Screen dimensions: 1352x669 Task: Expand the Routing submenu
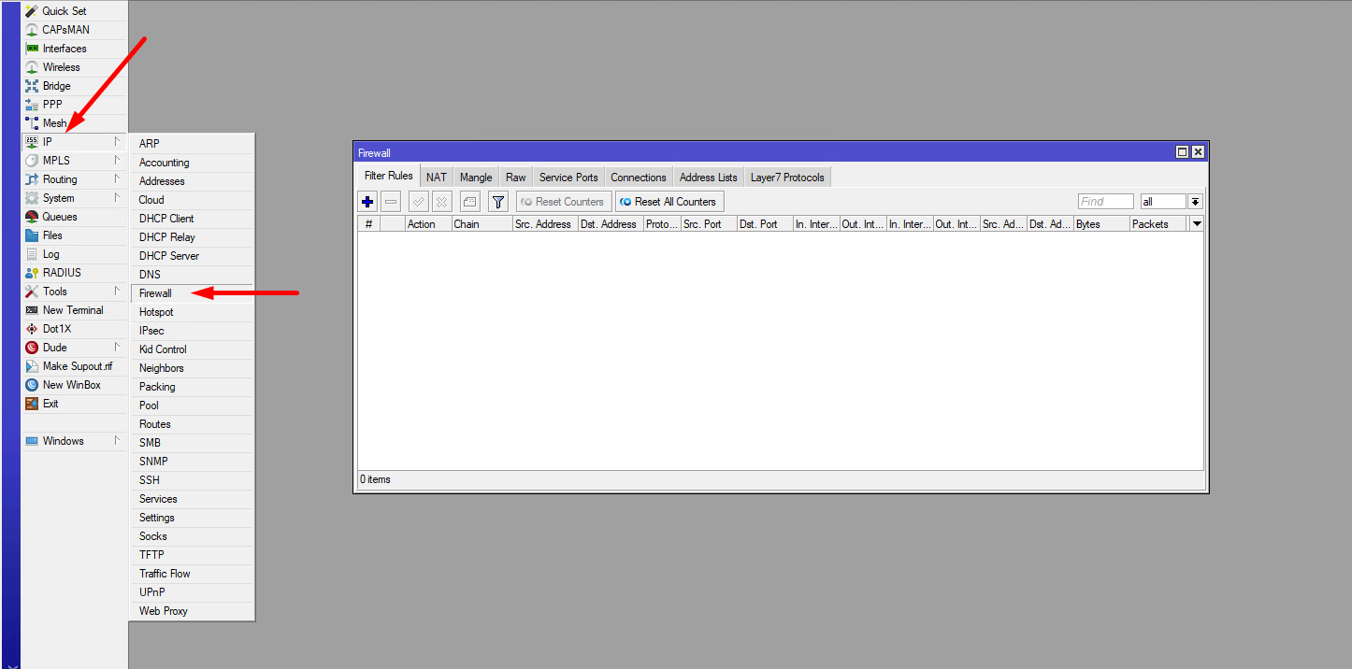[75, 179]
